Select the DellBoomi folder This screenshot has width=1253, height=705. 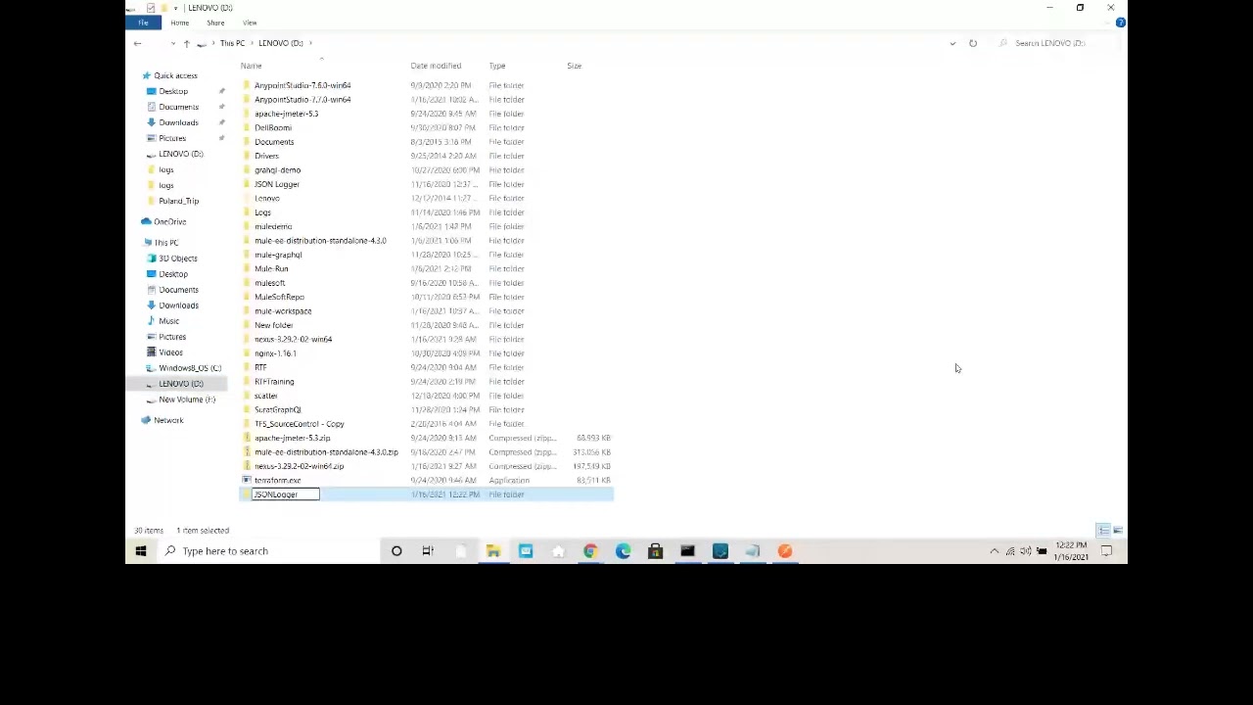pos(273,128)
